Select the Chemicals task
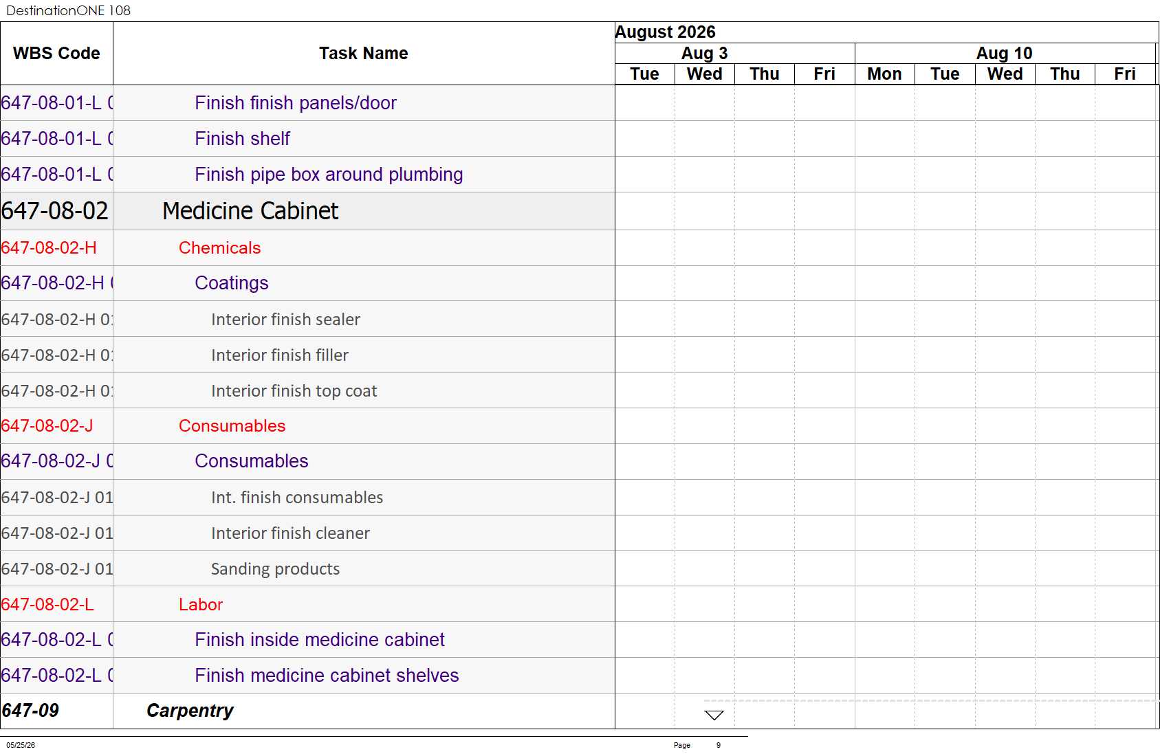Image resolution: width=1160 pixels, height=754 pixels. tap(219, 248)
